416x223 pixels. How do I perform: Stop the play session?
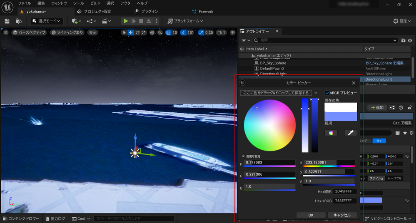(x=141, y=21)
